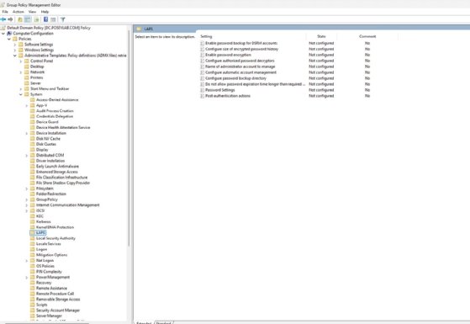This screenshot has height=324, width=470.
Task: Click policy icon for Configure password backup directory
Action: [x=203, y=78]
